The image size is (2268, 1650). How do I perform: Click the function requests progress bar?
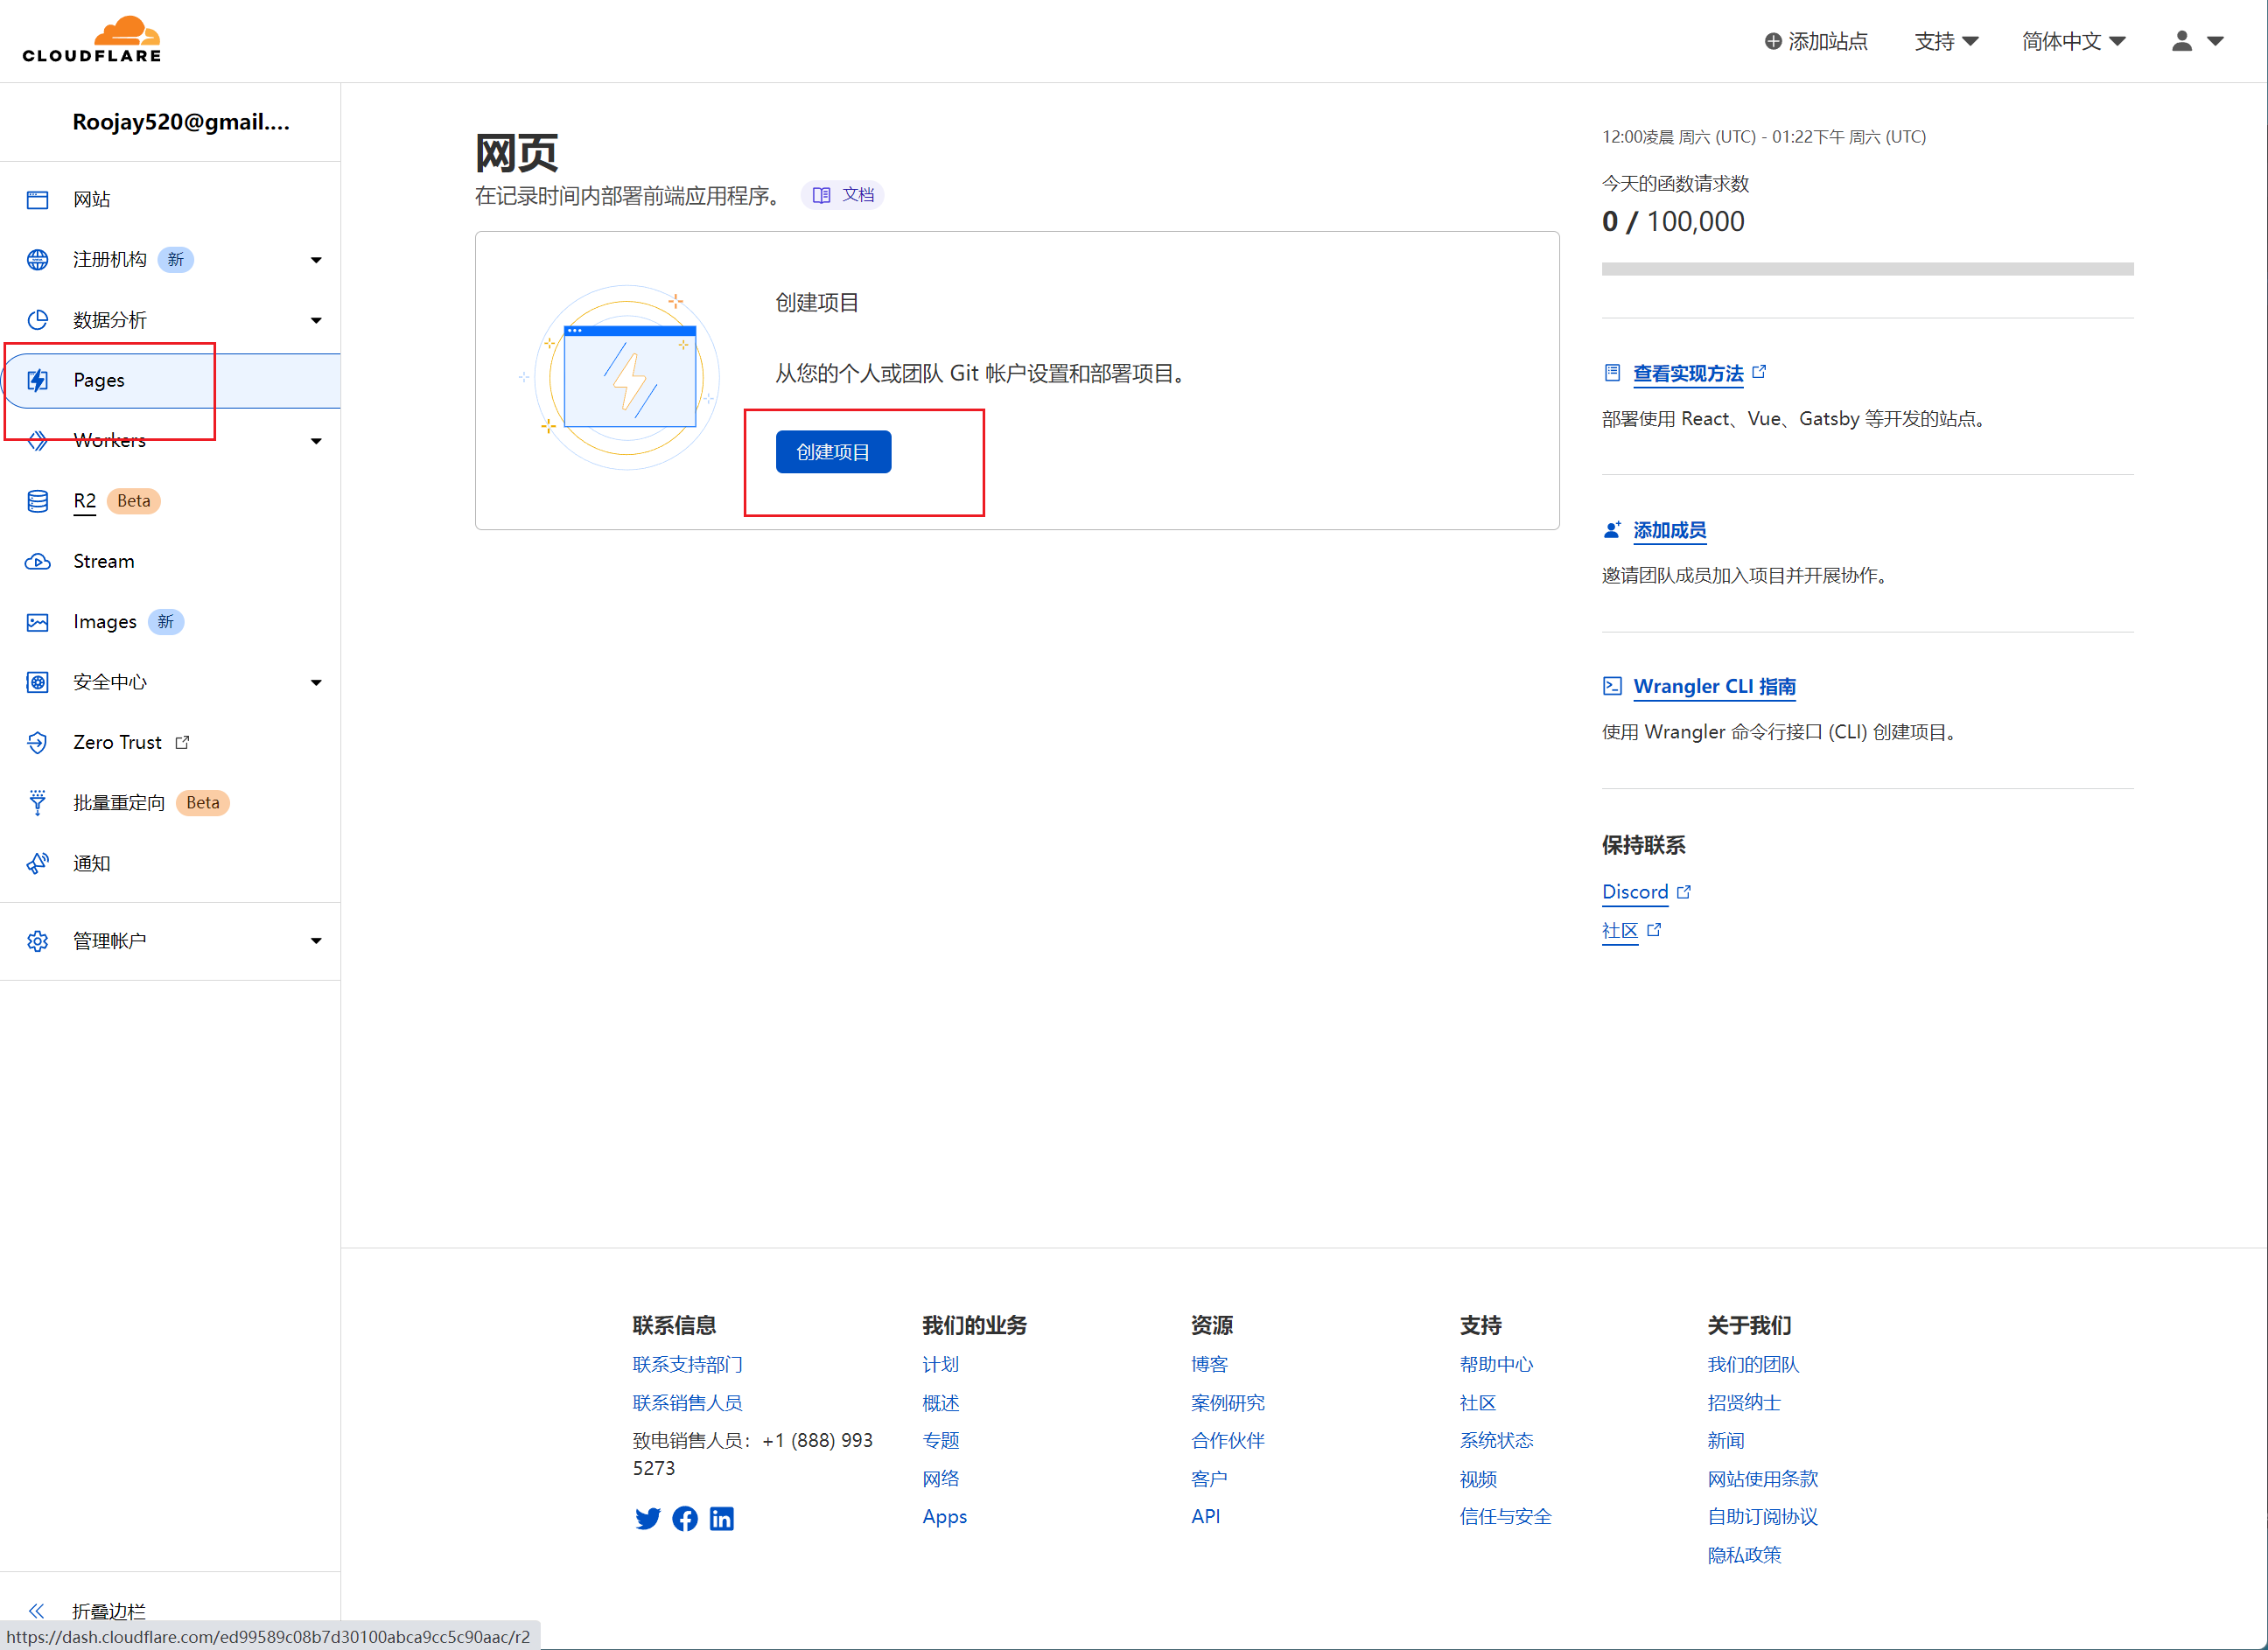click(x=1866, y=269)
